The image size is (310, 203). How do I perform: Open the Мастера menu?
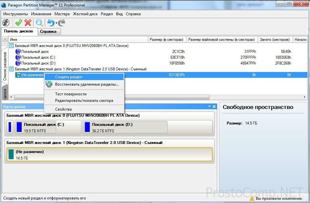pos(62,14)
